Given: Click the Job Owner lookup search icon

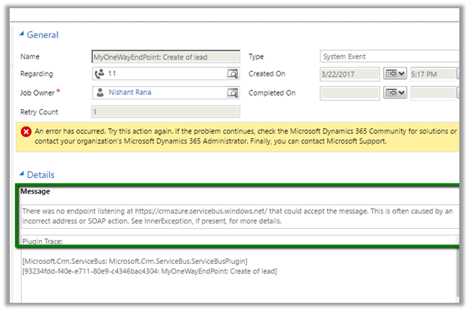Looking at the screenshot, I should point(232,93).
